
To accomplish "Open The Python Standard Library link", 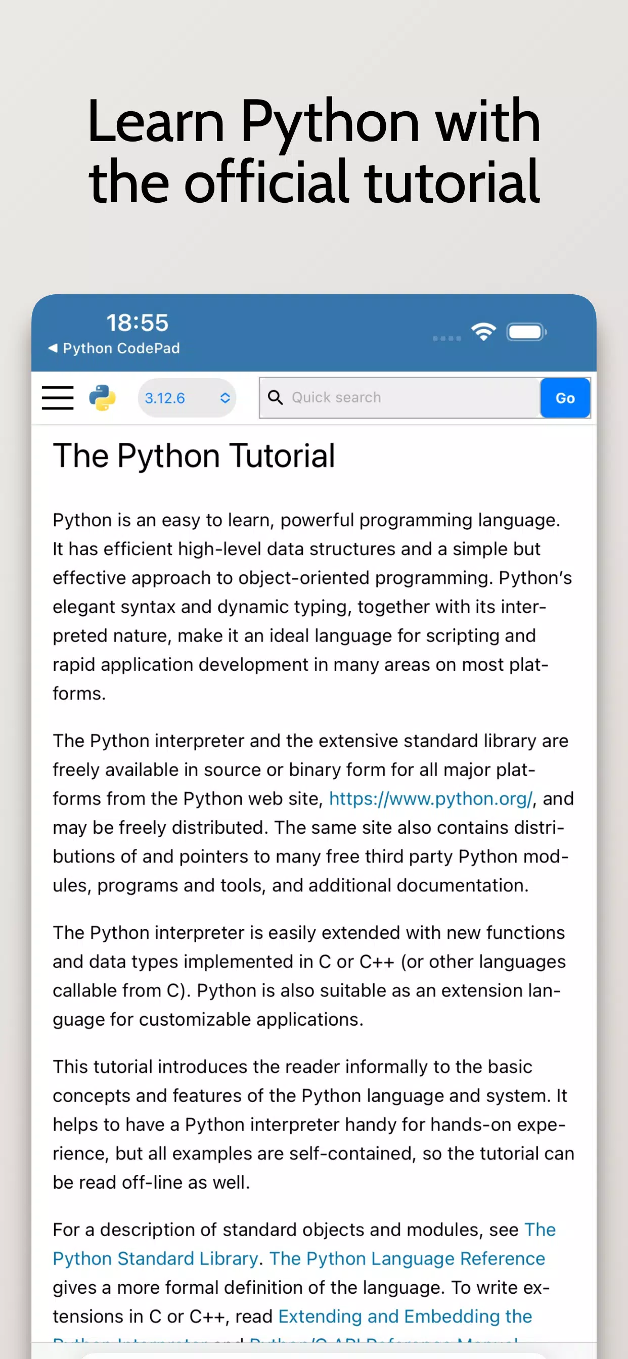I will [304, 1244].
